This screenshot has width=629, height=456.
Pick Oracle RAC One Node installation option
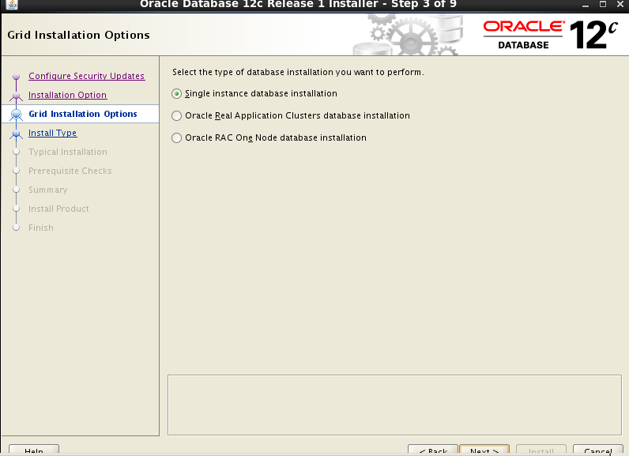[x=176, y=138]
